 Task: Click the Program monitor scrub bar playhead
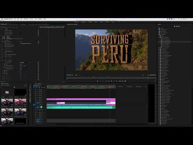click(149, 78)
